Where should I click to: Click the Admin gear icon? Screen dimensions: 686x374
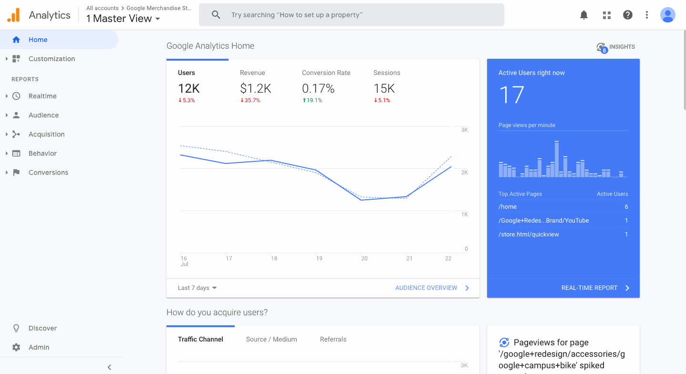(x=16, y=347)
